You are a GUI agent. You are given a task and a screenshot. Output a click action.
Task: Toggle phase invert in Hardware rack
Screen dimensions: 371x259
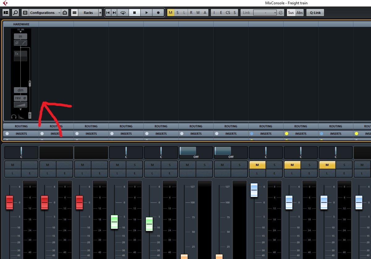(x=17, y=43)
